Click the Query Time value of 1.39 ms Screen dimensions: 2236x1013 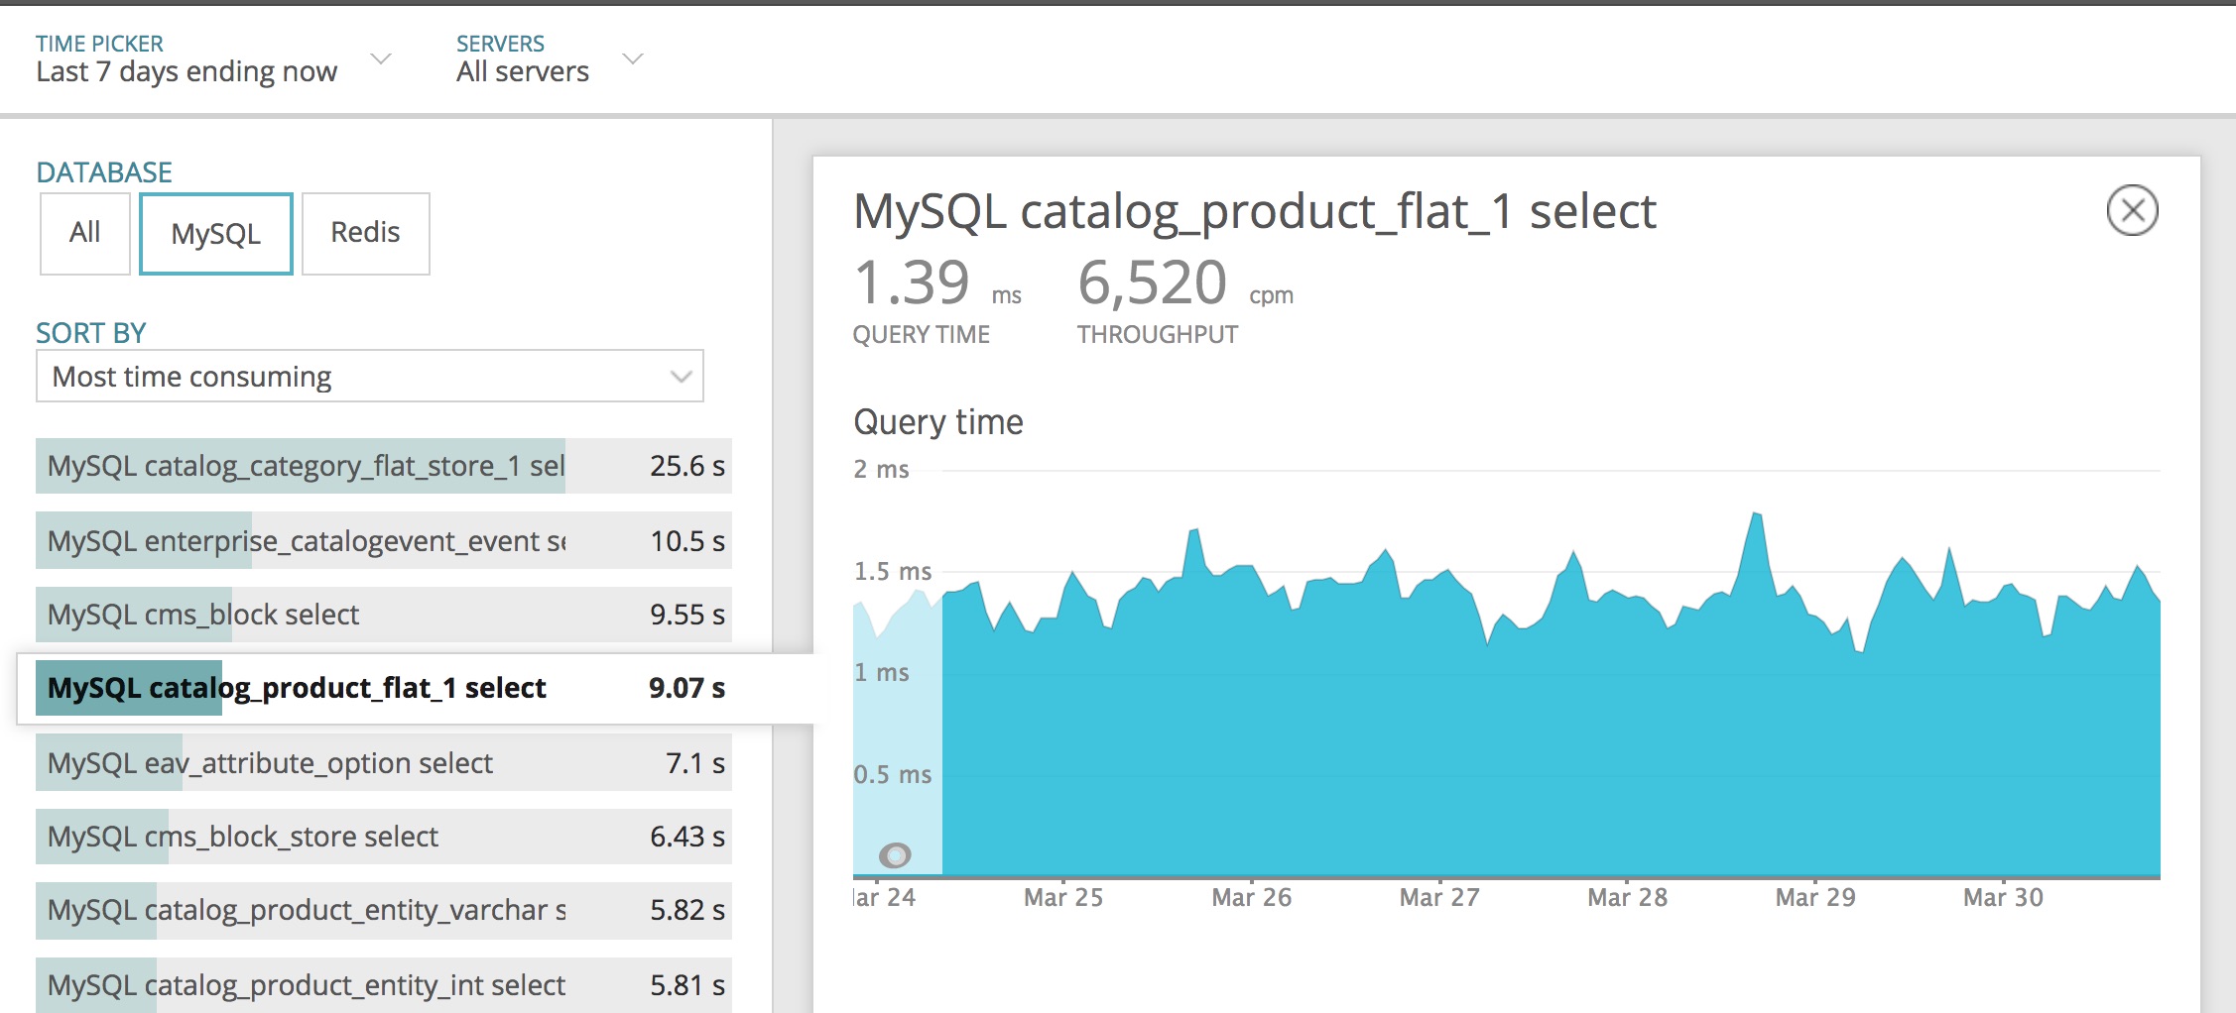[x=912, y=281]
